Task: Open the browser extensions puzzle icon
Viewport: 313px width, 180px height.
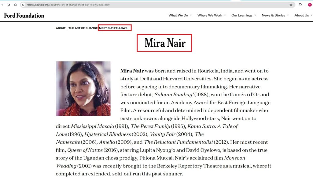Action: click(x=300, y=5)
